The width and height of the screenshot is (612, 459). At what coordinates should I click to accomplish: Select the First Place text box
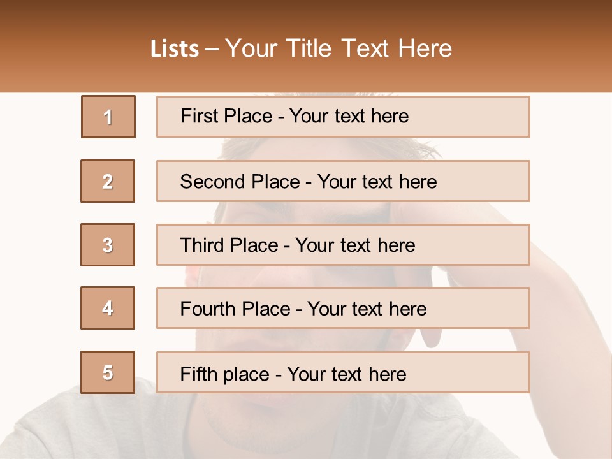343,117
